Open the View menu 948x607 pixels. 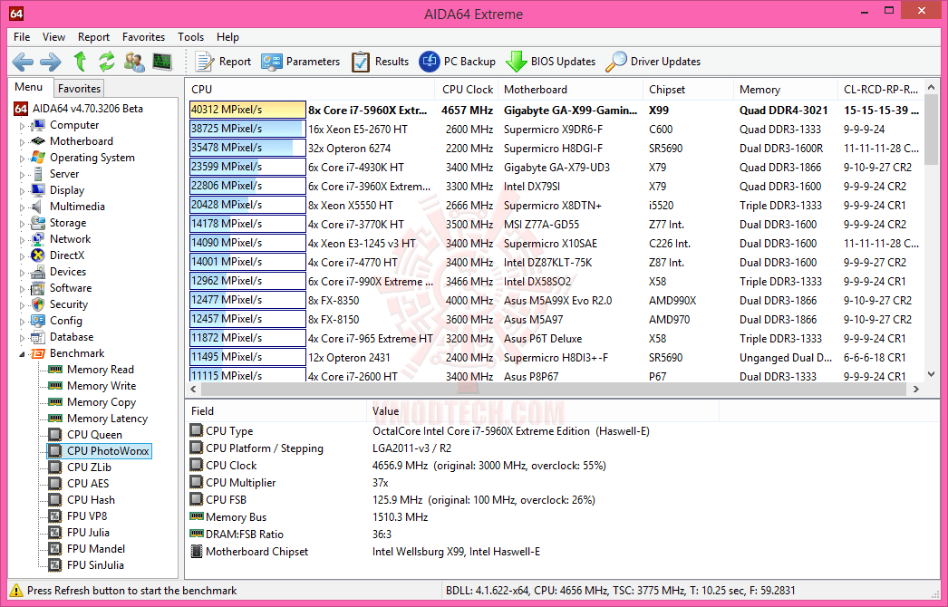[x=53, y=37]
